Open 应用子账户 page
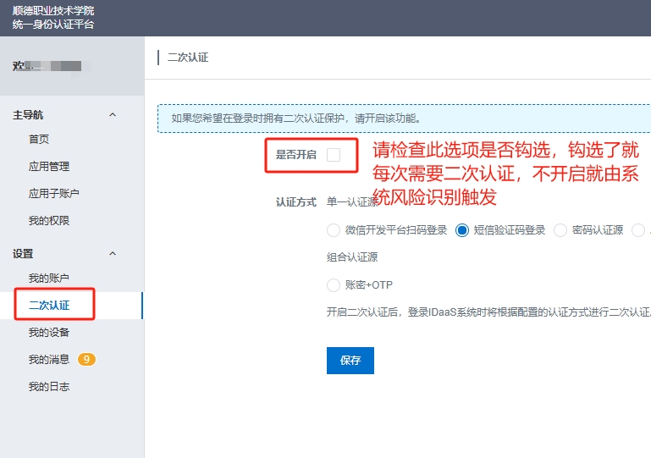651x458 pixels. click(x=54, y=193)
